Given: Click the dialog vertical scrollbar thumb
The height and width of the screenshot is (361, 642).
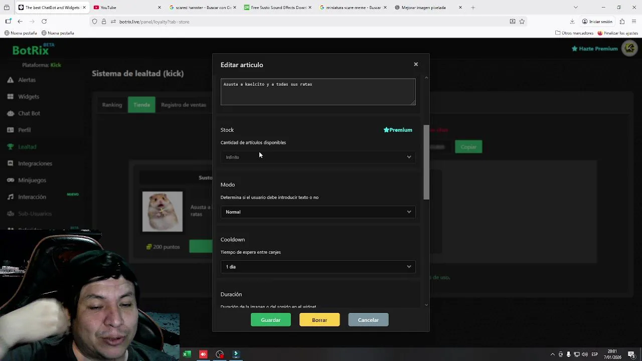Looking at the screenshot, I should tap(426, 162).
